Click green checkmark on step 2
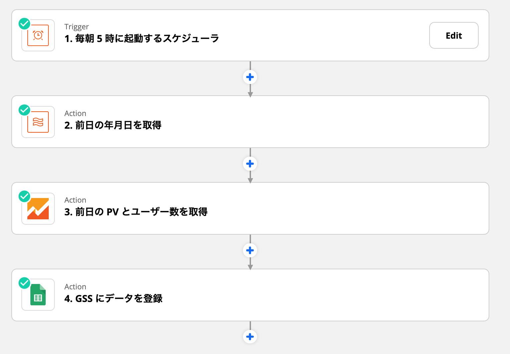The width and height of the screenshot is (510, 354). (x=24, y=110)
